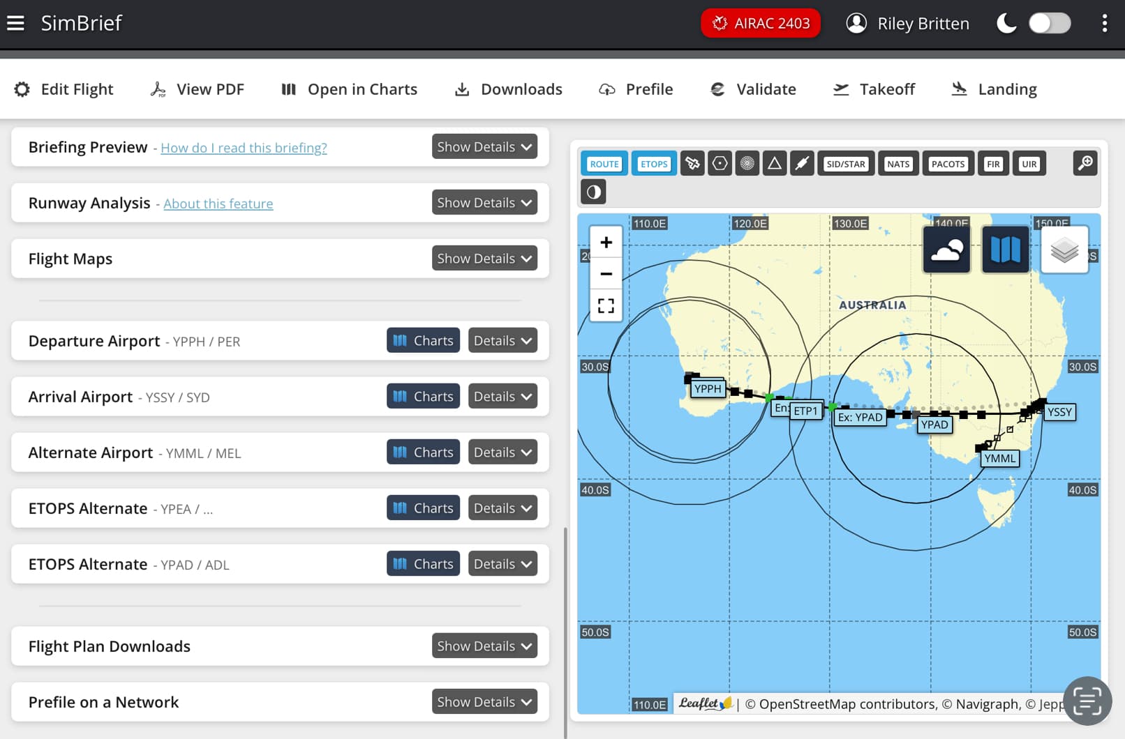The height and width of the screenshot is (739, 1125).
Task: Open Charts for Arrival Airport YSSY
Action: point(423,396)
